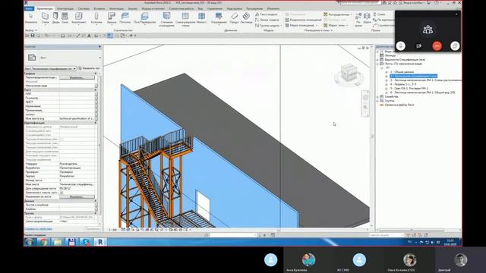Viewport: 486px width, 273px height.
Task: Select sheet '4 - Разрезы' in project browser
Action: pyautogui.click(x=403, y=84)
